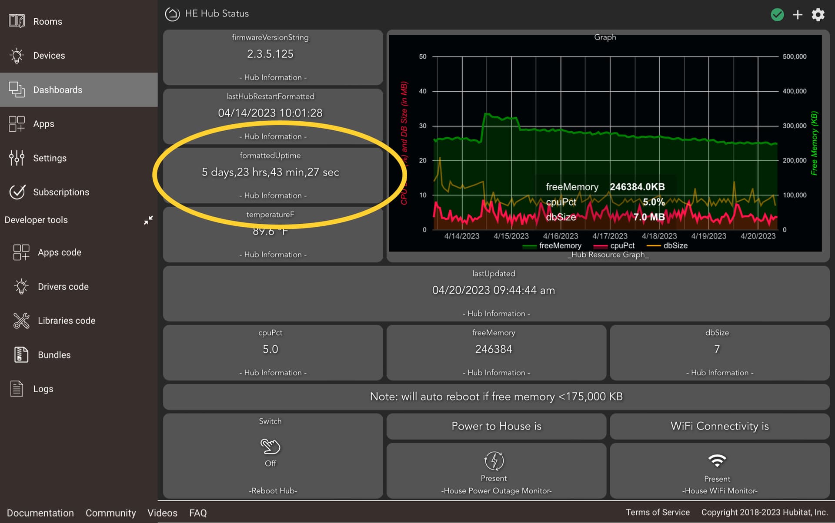This screenshot has width=835, height=523.
Task: Open the Devices section from sidebar
Action: click(x=49, y=55)
